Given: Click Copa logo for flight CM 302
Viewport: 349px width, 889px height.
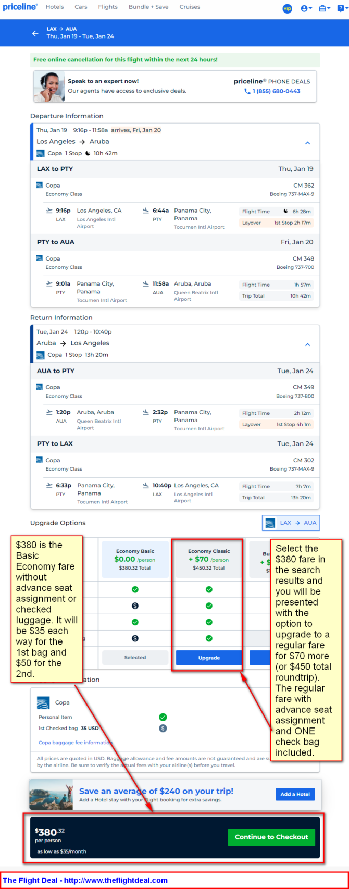Looking at the screenshot, I should coord(39,460).
